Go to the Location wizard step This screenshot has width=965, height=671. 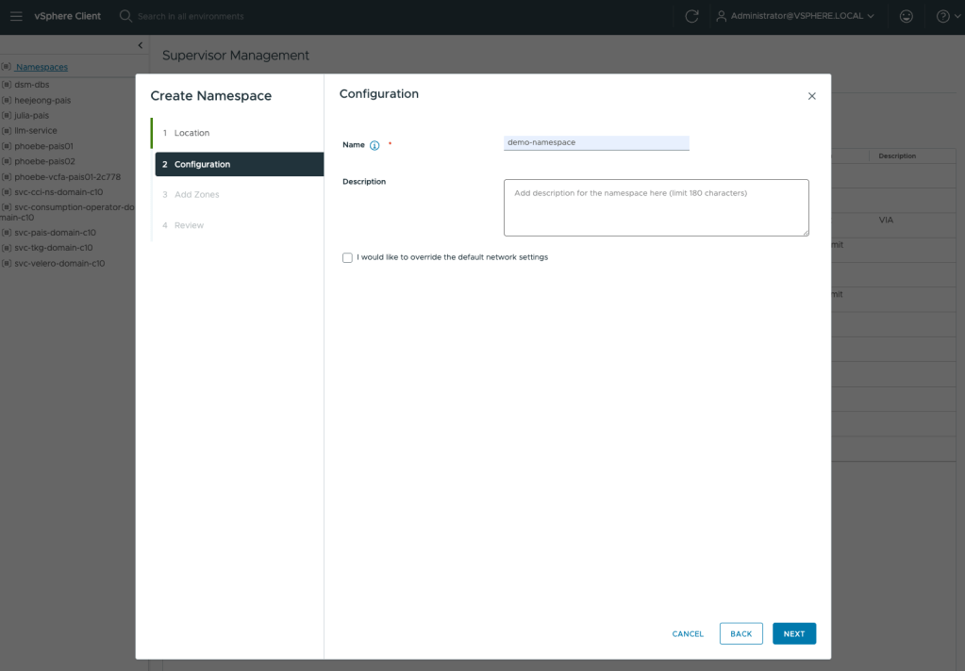click(191, 133)
